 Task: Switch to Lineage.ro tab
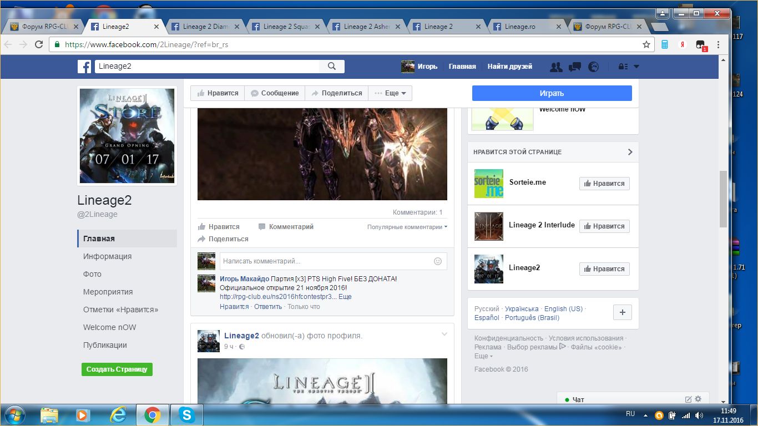click(x=527, y=27)
